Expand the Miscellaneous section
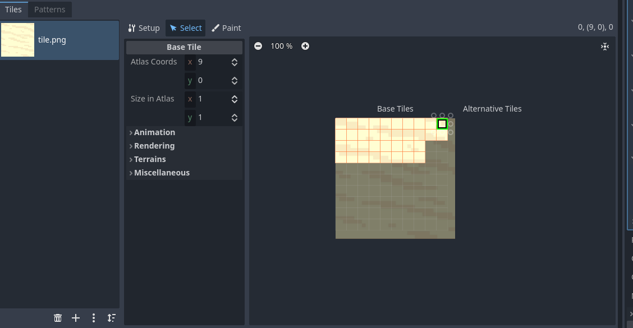The height and width of the screenshot is (328, 633). point(161,172)
